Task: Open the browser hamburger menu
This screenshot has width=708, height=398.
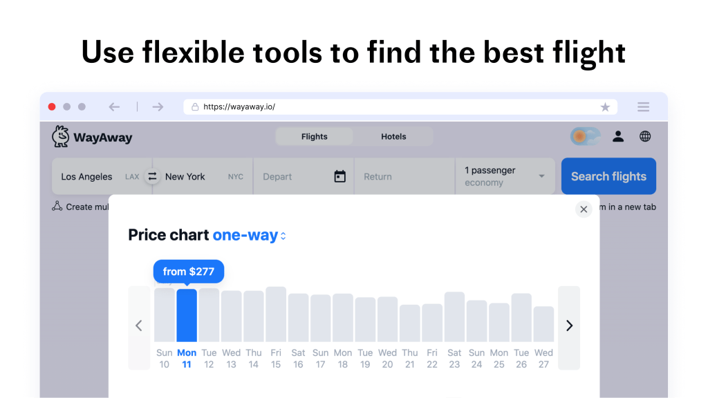Action: [x=643, y=107]
